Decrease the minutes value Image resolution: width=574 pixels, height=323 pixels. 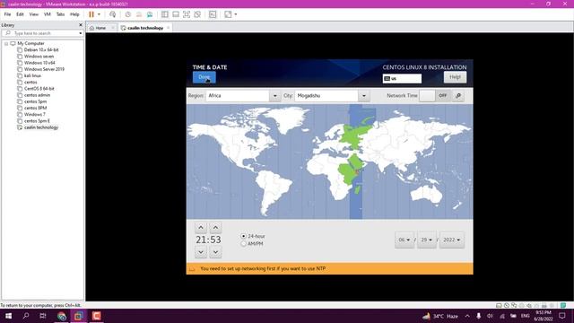click(215, 252)
